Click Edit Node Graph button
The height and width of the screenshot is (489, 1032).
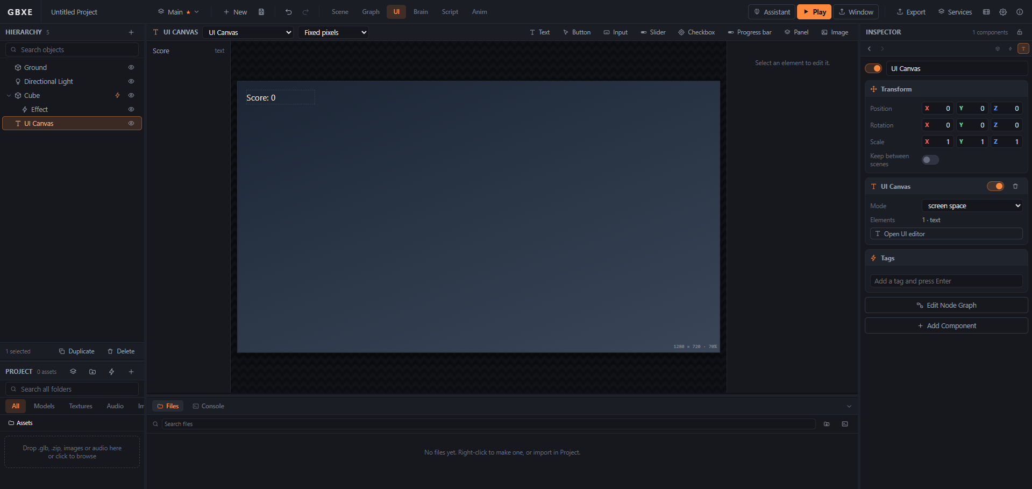pos(946,305)
